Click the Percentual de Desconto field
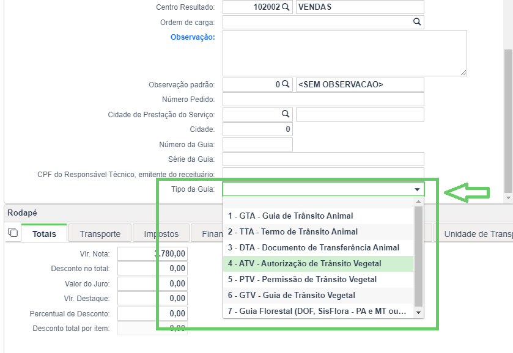This screenshot has height=353, width=513. coord(152,313)
